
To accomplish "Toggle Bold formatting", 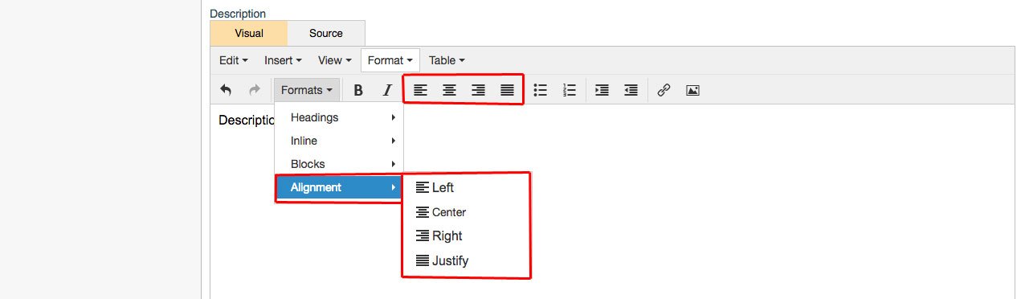I will click(358, 91).
